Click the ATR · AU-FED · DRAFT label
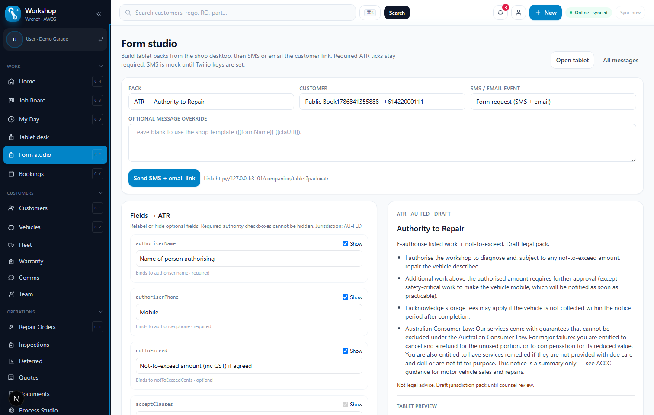Screen dimensions: 654x415 click(423, 214)
